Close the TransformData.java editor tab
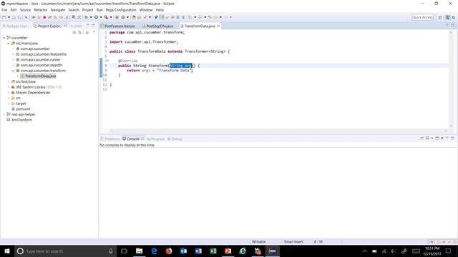 coord(218,26)
